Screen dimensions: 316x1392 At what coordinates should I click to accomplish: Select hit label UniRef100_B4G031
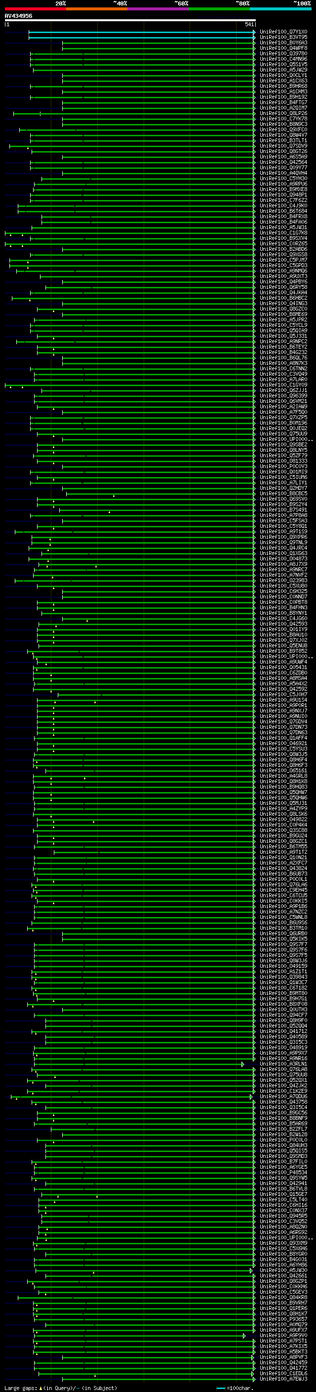pyautogui.click(x=283, y=1259)
